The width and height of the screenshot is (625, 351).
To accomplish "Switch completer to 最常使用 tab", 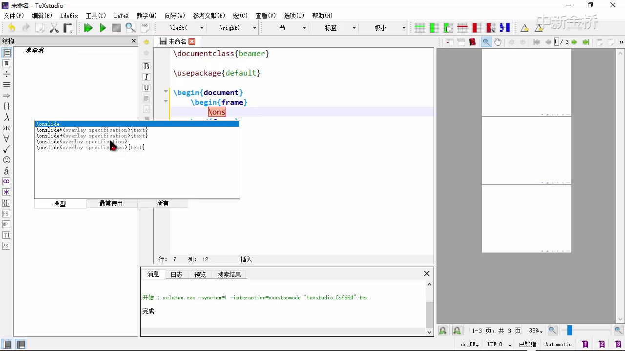I will pos(111,203).
